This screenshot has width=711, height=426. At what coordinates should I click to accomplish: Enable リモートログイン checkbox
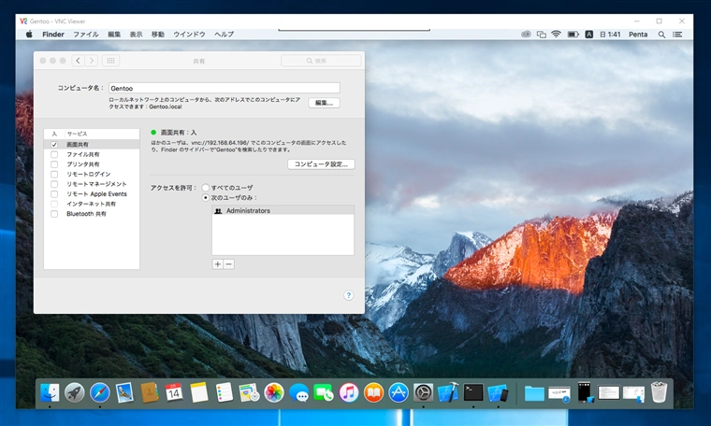54,175
